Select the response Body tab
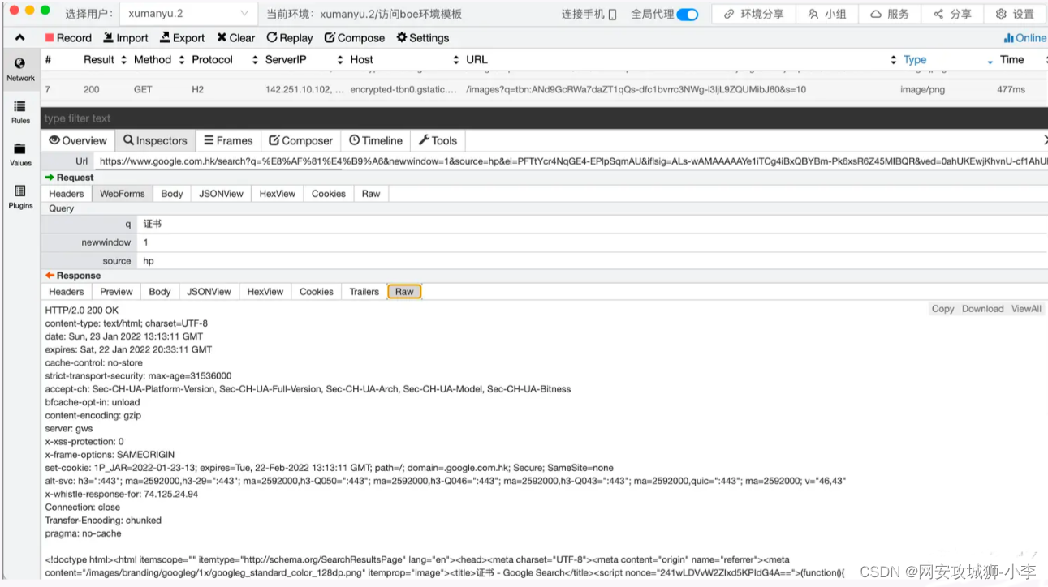The height and width of the screenshot is (587, 1048). click(160, 292)
